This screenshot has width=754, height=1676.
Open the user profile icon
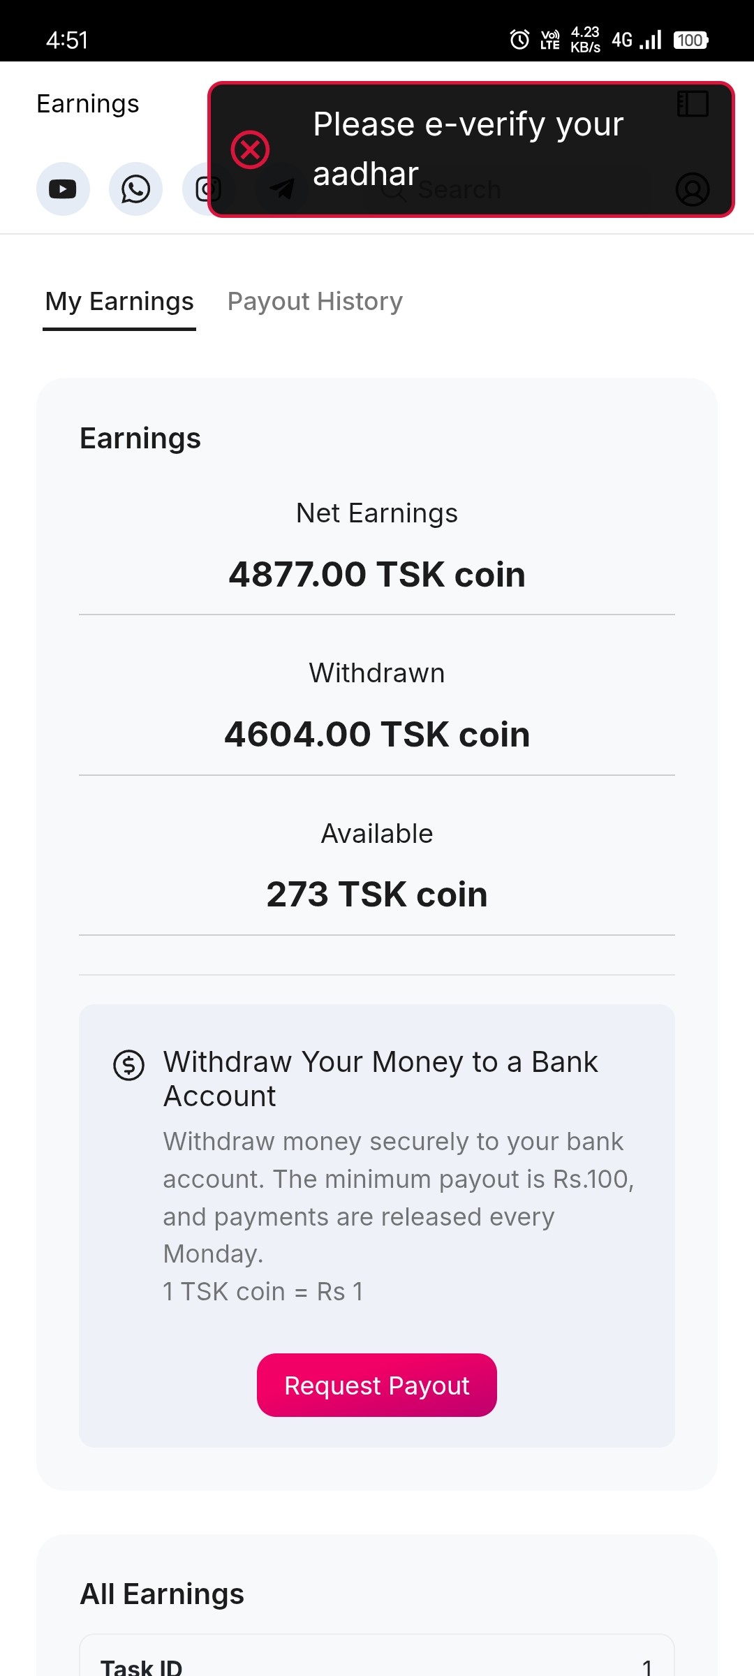pos(693,189)
